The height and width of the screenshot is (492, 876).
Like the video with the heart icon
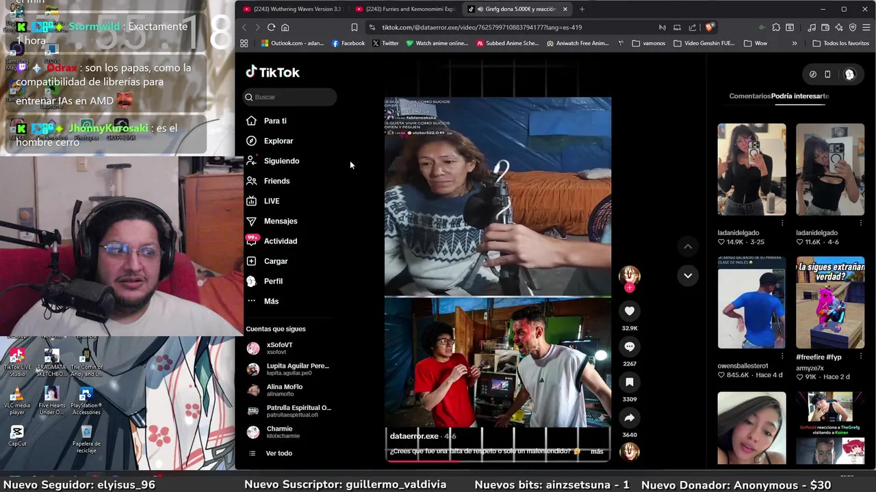click(x=630, y=311)
